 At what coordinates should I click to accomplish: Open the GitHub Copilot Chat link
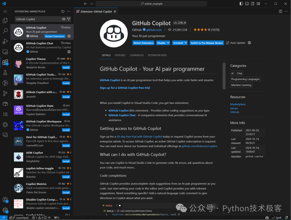122,115
